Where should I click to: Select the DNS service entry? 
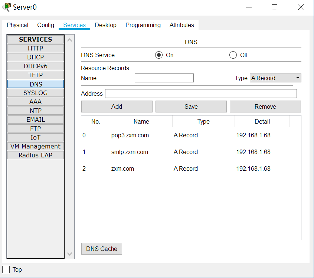[36, 84]
